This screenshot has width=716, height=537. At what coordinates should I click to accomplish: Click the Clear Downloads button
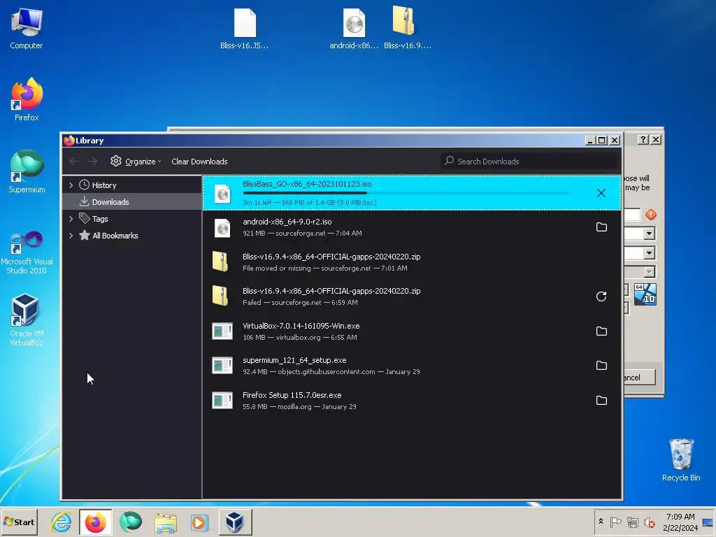pos(199,162)
